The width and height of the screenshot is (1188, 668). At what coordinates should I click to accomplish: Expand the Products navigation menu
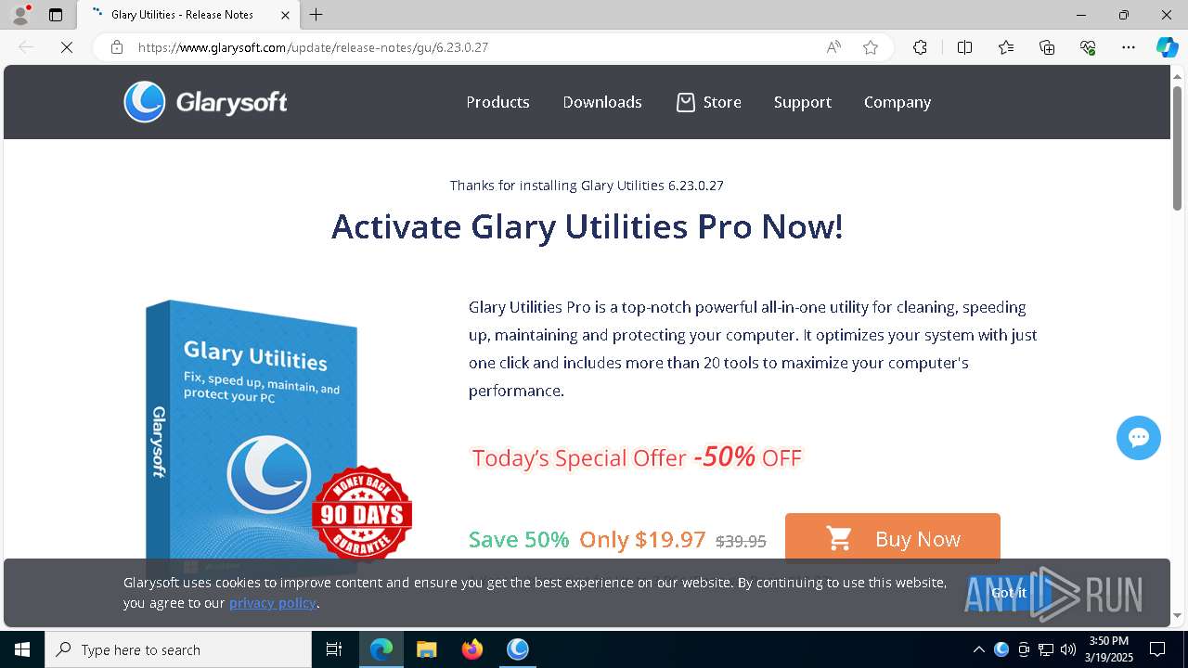497,102
